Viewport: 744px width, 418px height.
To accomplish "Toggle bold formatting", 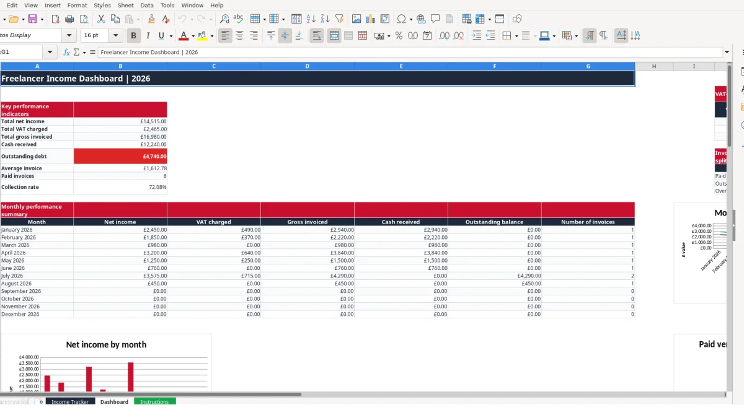I will 133,36.
